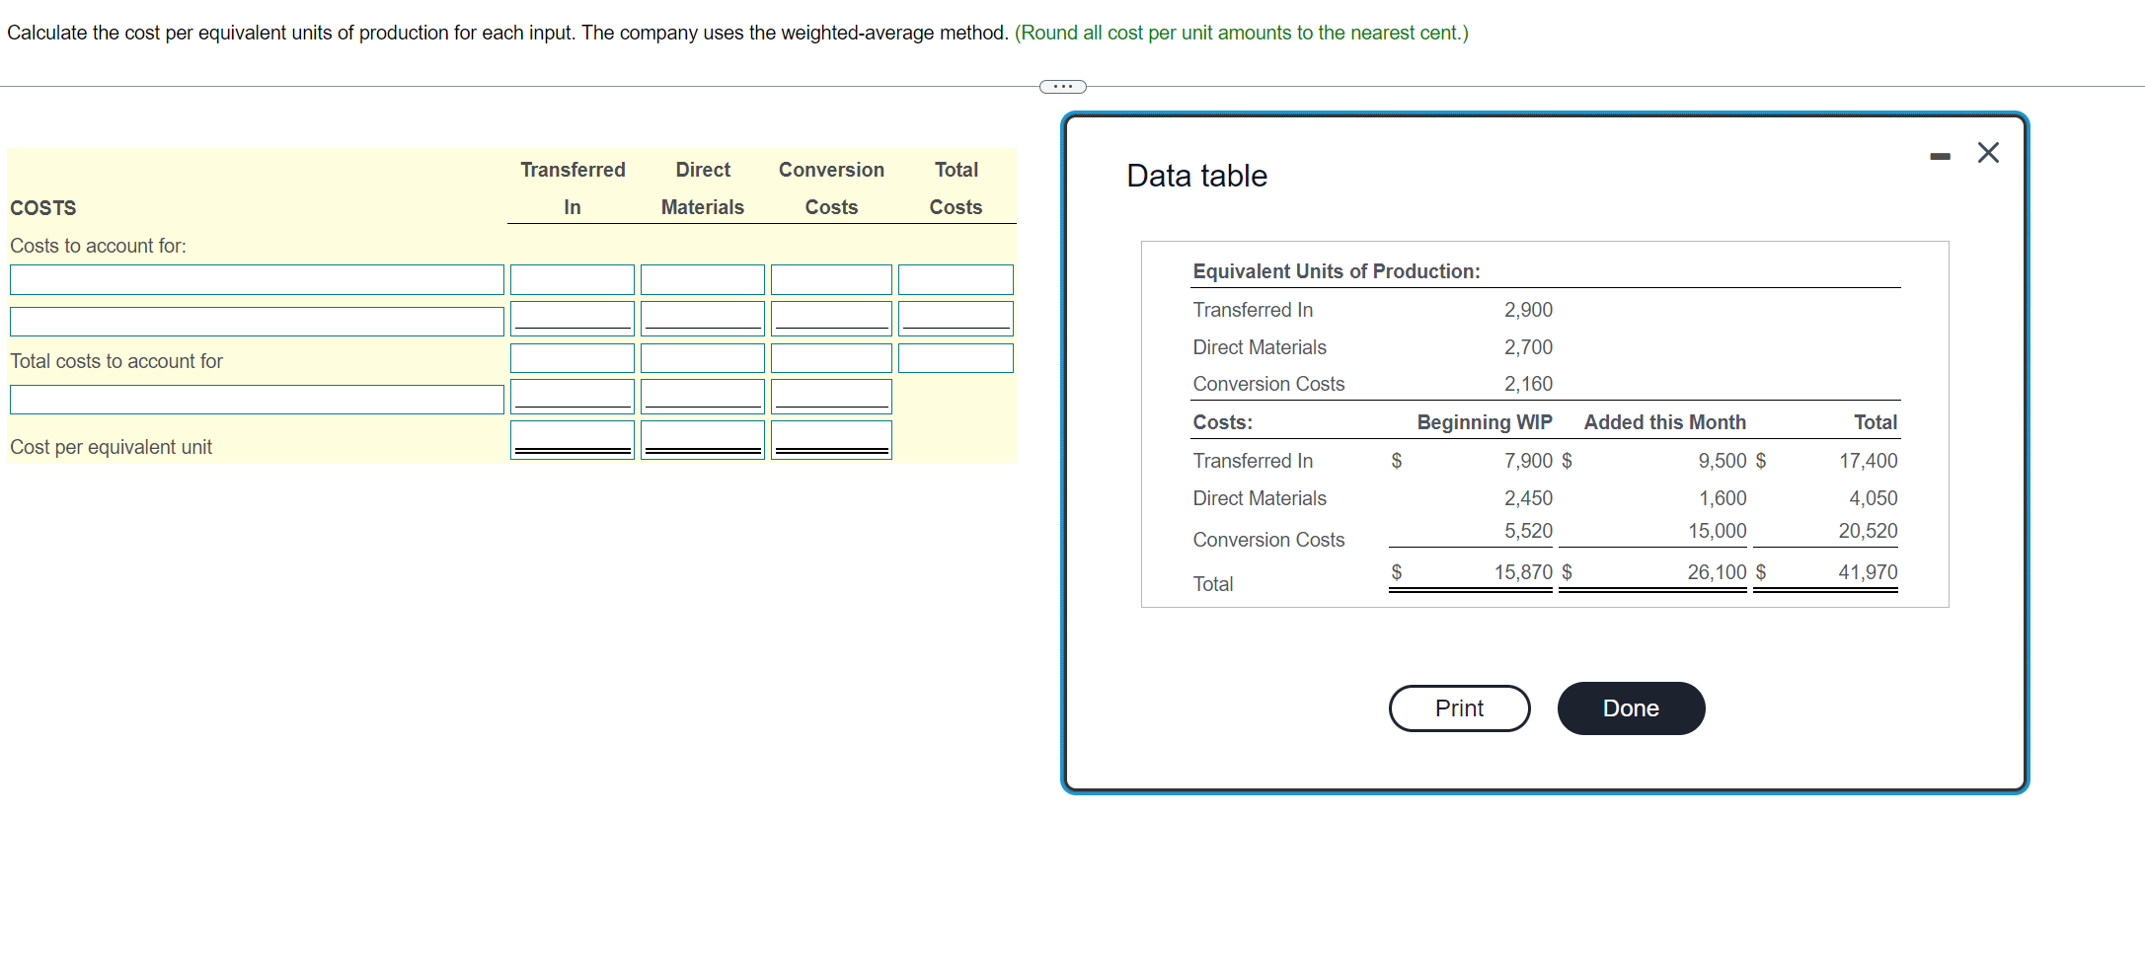Click the Print button in Data table
2145x966 pixels.
coord(1459,707)
